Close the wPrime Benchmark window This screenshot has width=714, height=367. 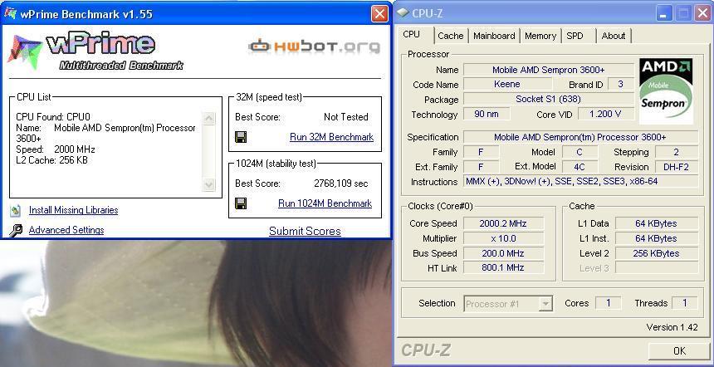tap(379, 13)
